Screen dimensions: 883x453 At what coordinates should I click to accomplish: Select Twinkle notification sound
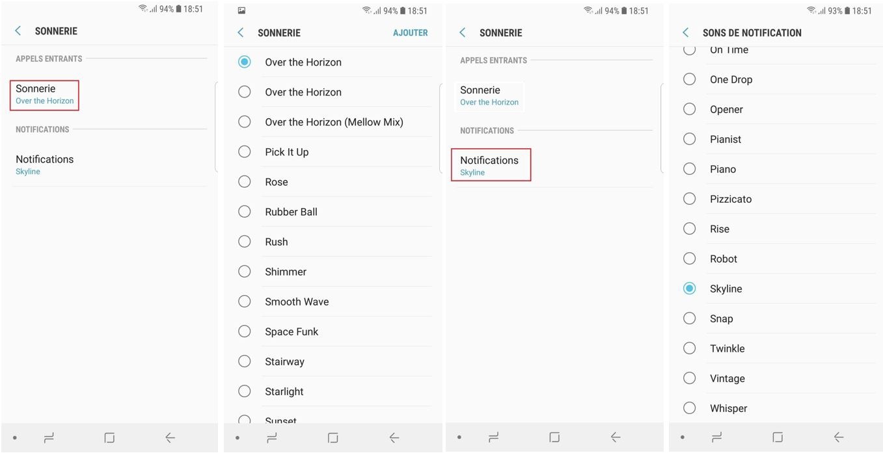tap(778, 348)
